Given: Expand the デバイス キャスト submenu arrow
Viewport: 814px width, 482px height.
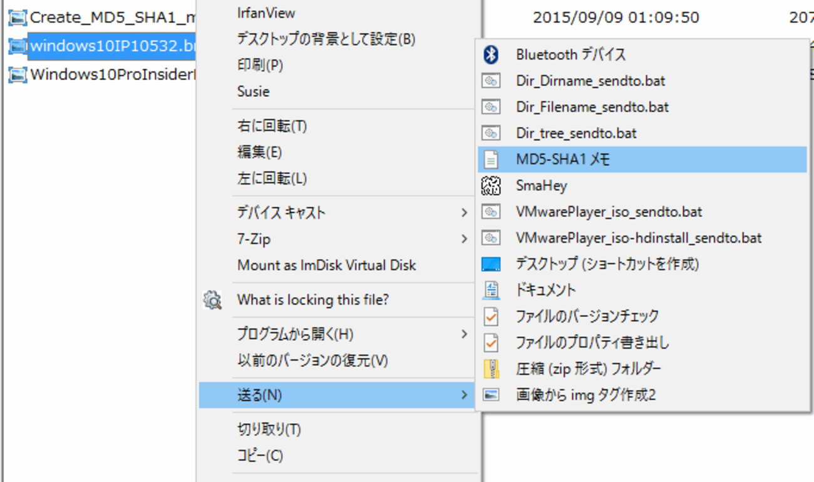Looking at the screenshot, I should (464, 213).
